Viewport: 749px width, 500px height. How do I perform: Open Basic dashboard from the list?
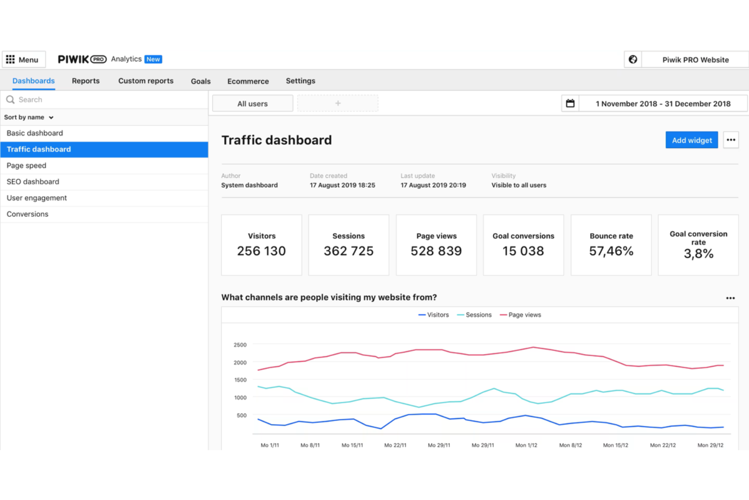(x=104, y=133)
